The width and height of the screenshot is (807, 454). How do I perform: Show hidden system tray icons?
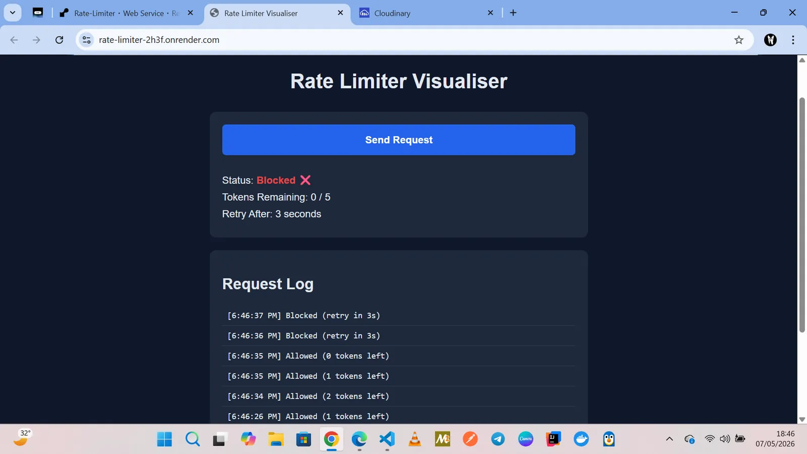tap(669, 439)
